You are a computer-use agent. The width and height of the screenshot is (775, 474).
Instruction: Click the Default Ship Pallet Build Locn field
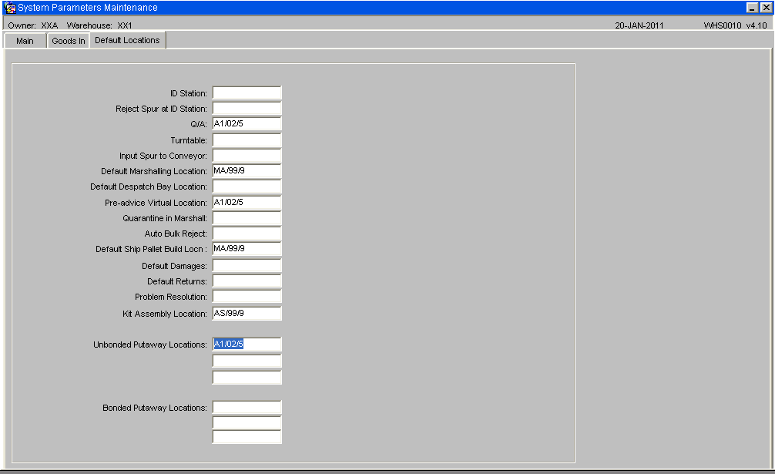247,249
